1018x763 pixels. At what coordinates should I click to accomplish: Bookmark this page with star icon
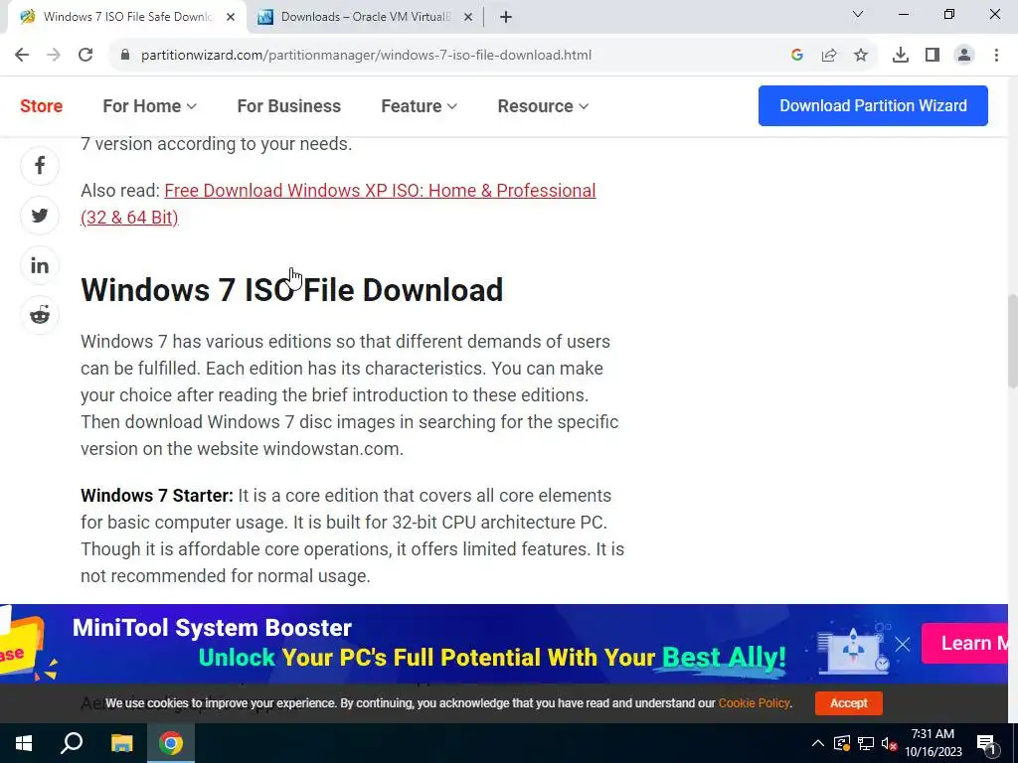[861, 55]
